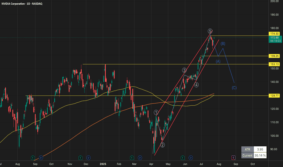The height and width of the screenshot is (167, 283).
Task: Click the Dec label on time axis
Action: (x=86, y=164)
